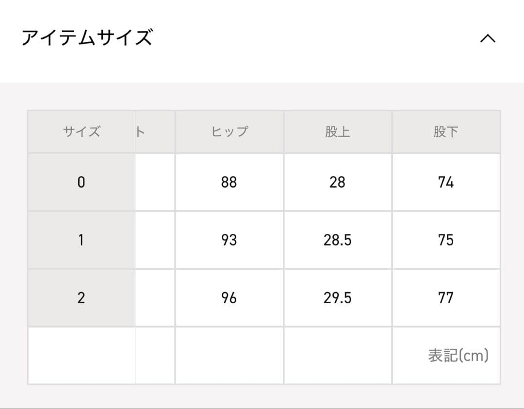Select the inseam value 75 cell
Viewport: 524px width, 409px height.
pos(446,240)
